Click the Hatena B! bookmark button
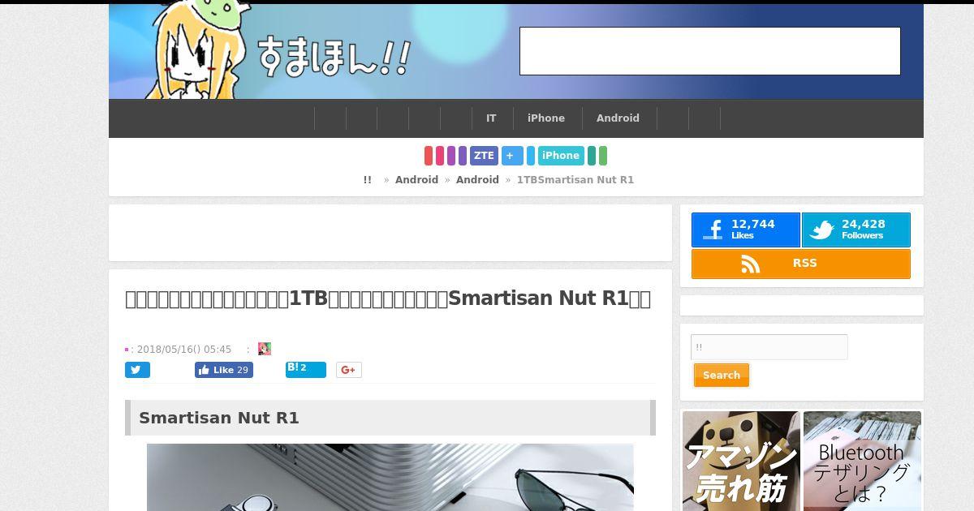Image resolution: width=974 pixels, height=511 pixels. [x=306, y=369]
